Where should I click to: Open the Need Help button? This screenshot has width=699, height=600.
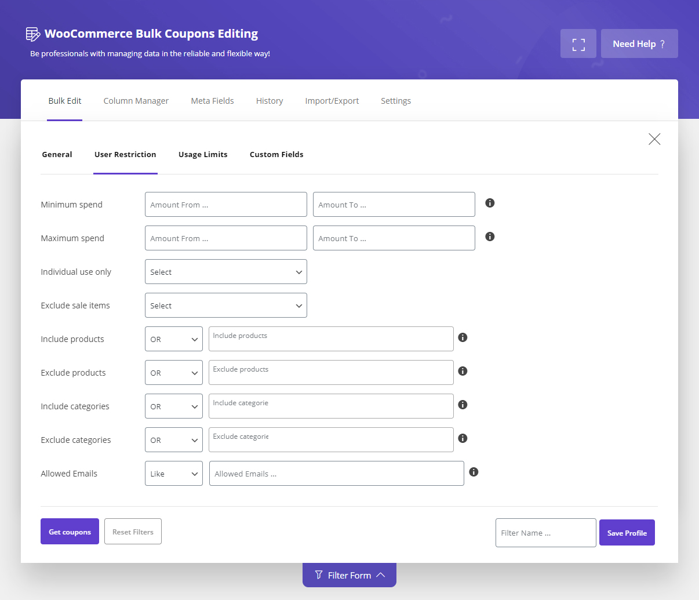click(639, 43)
